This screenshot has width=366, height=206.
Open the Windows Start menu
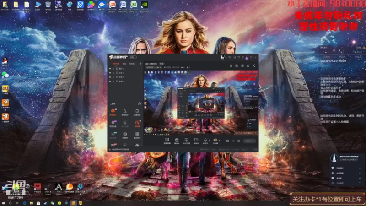coord(3,203)
